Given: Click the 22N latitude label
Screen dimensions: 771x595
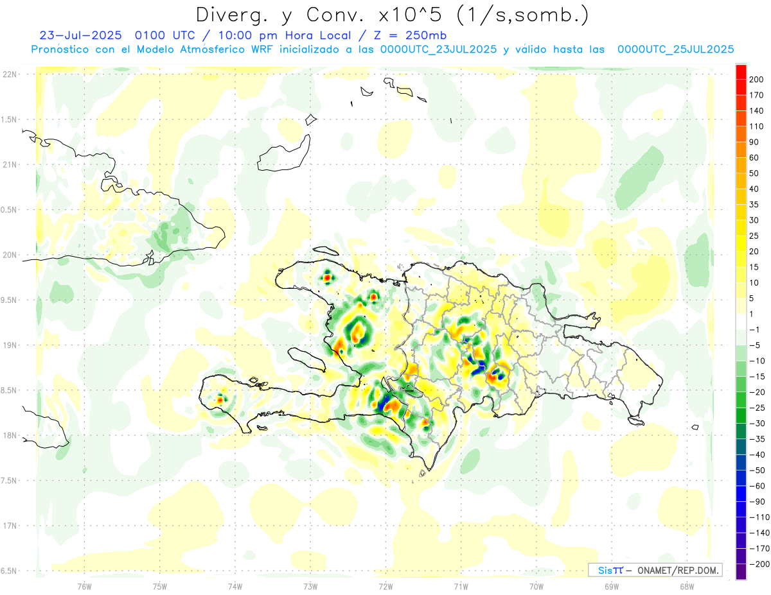Looking at the screenshot, I should pos(9,74).
